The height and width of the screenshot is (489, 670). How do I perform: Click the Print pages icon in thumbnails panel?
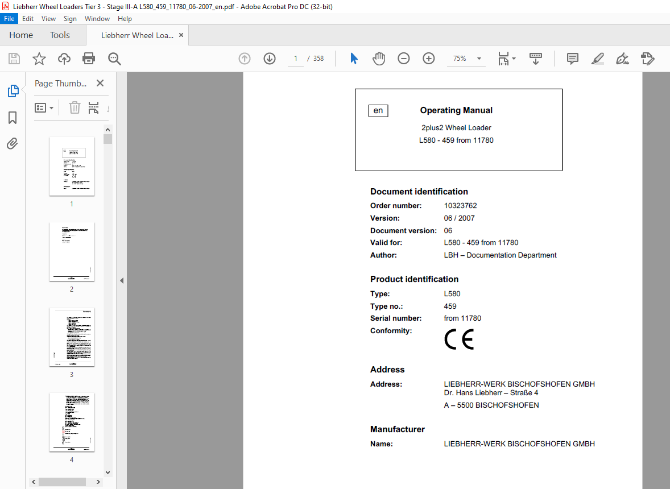click(x=94, y=107)
